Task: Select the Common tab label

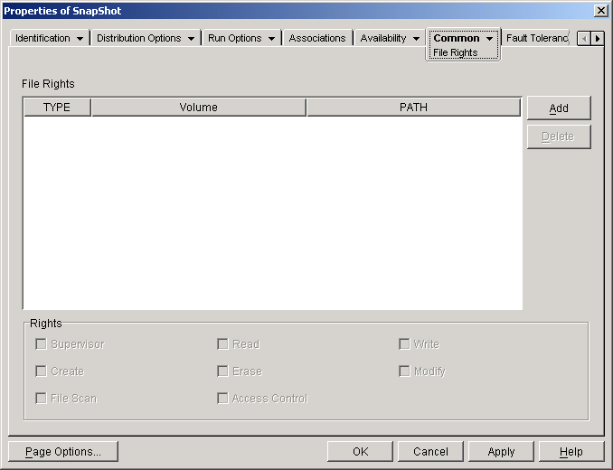Action: click(457, 38)
